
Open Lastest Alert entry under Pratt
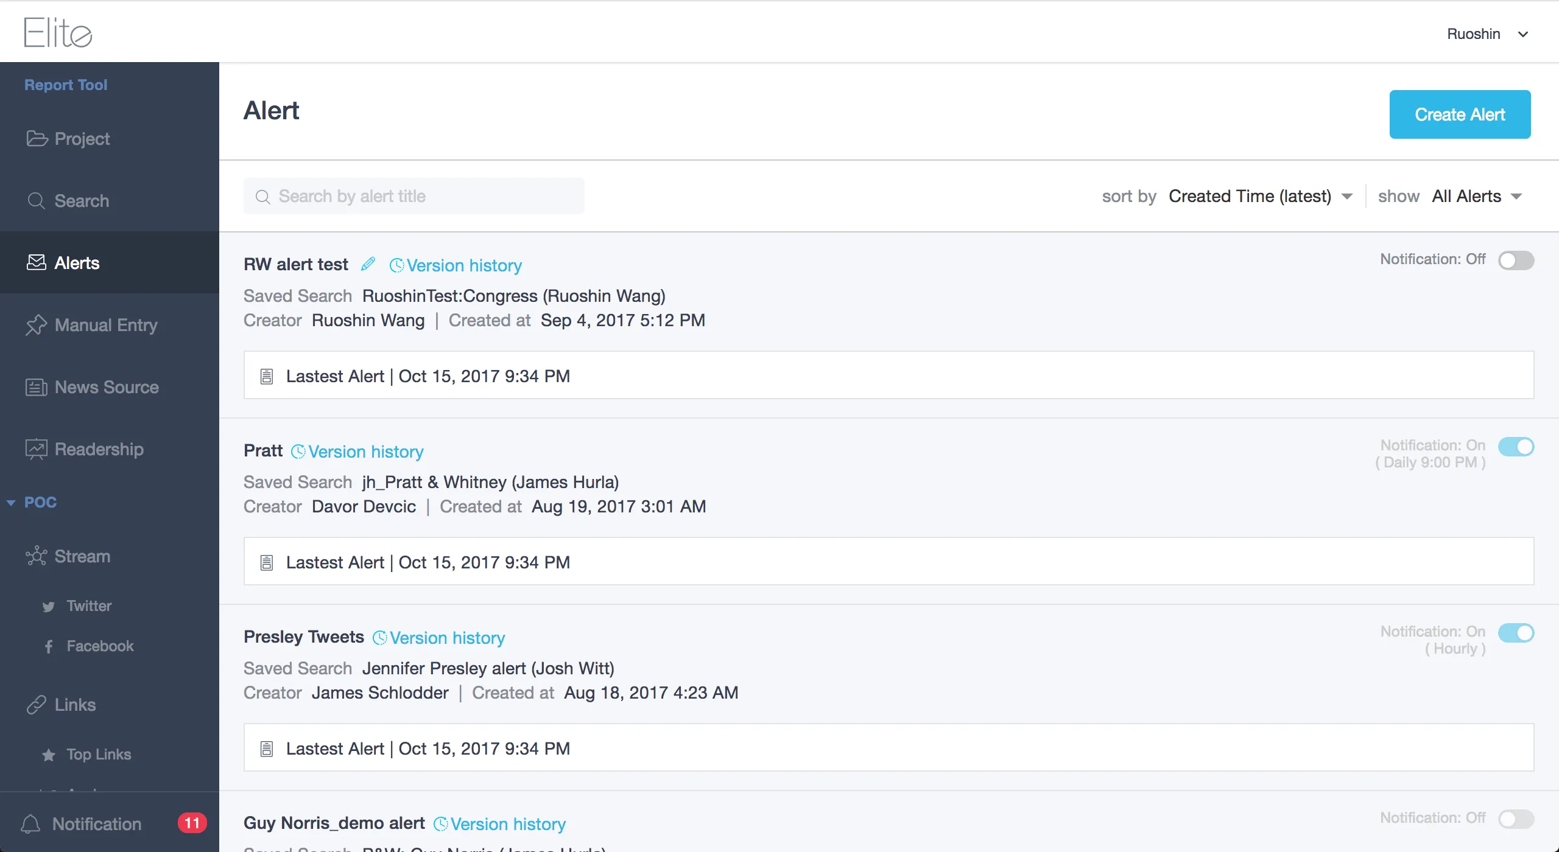889,562
